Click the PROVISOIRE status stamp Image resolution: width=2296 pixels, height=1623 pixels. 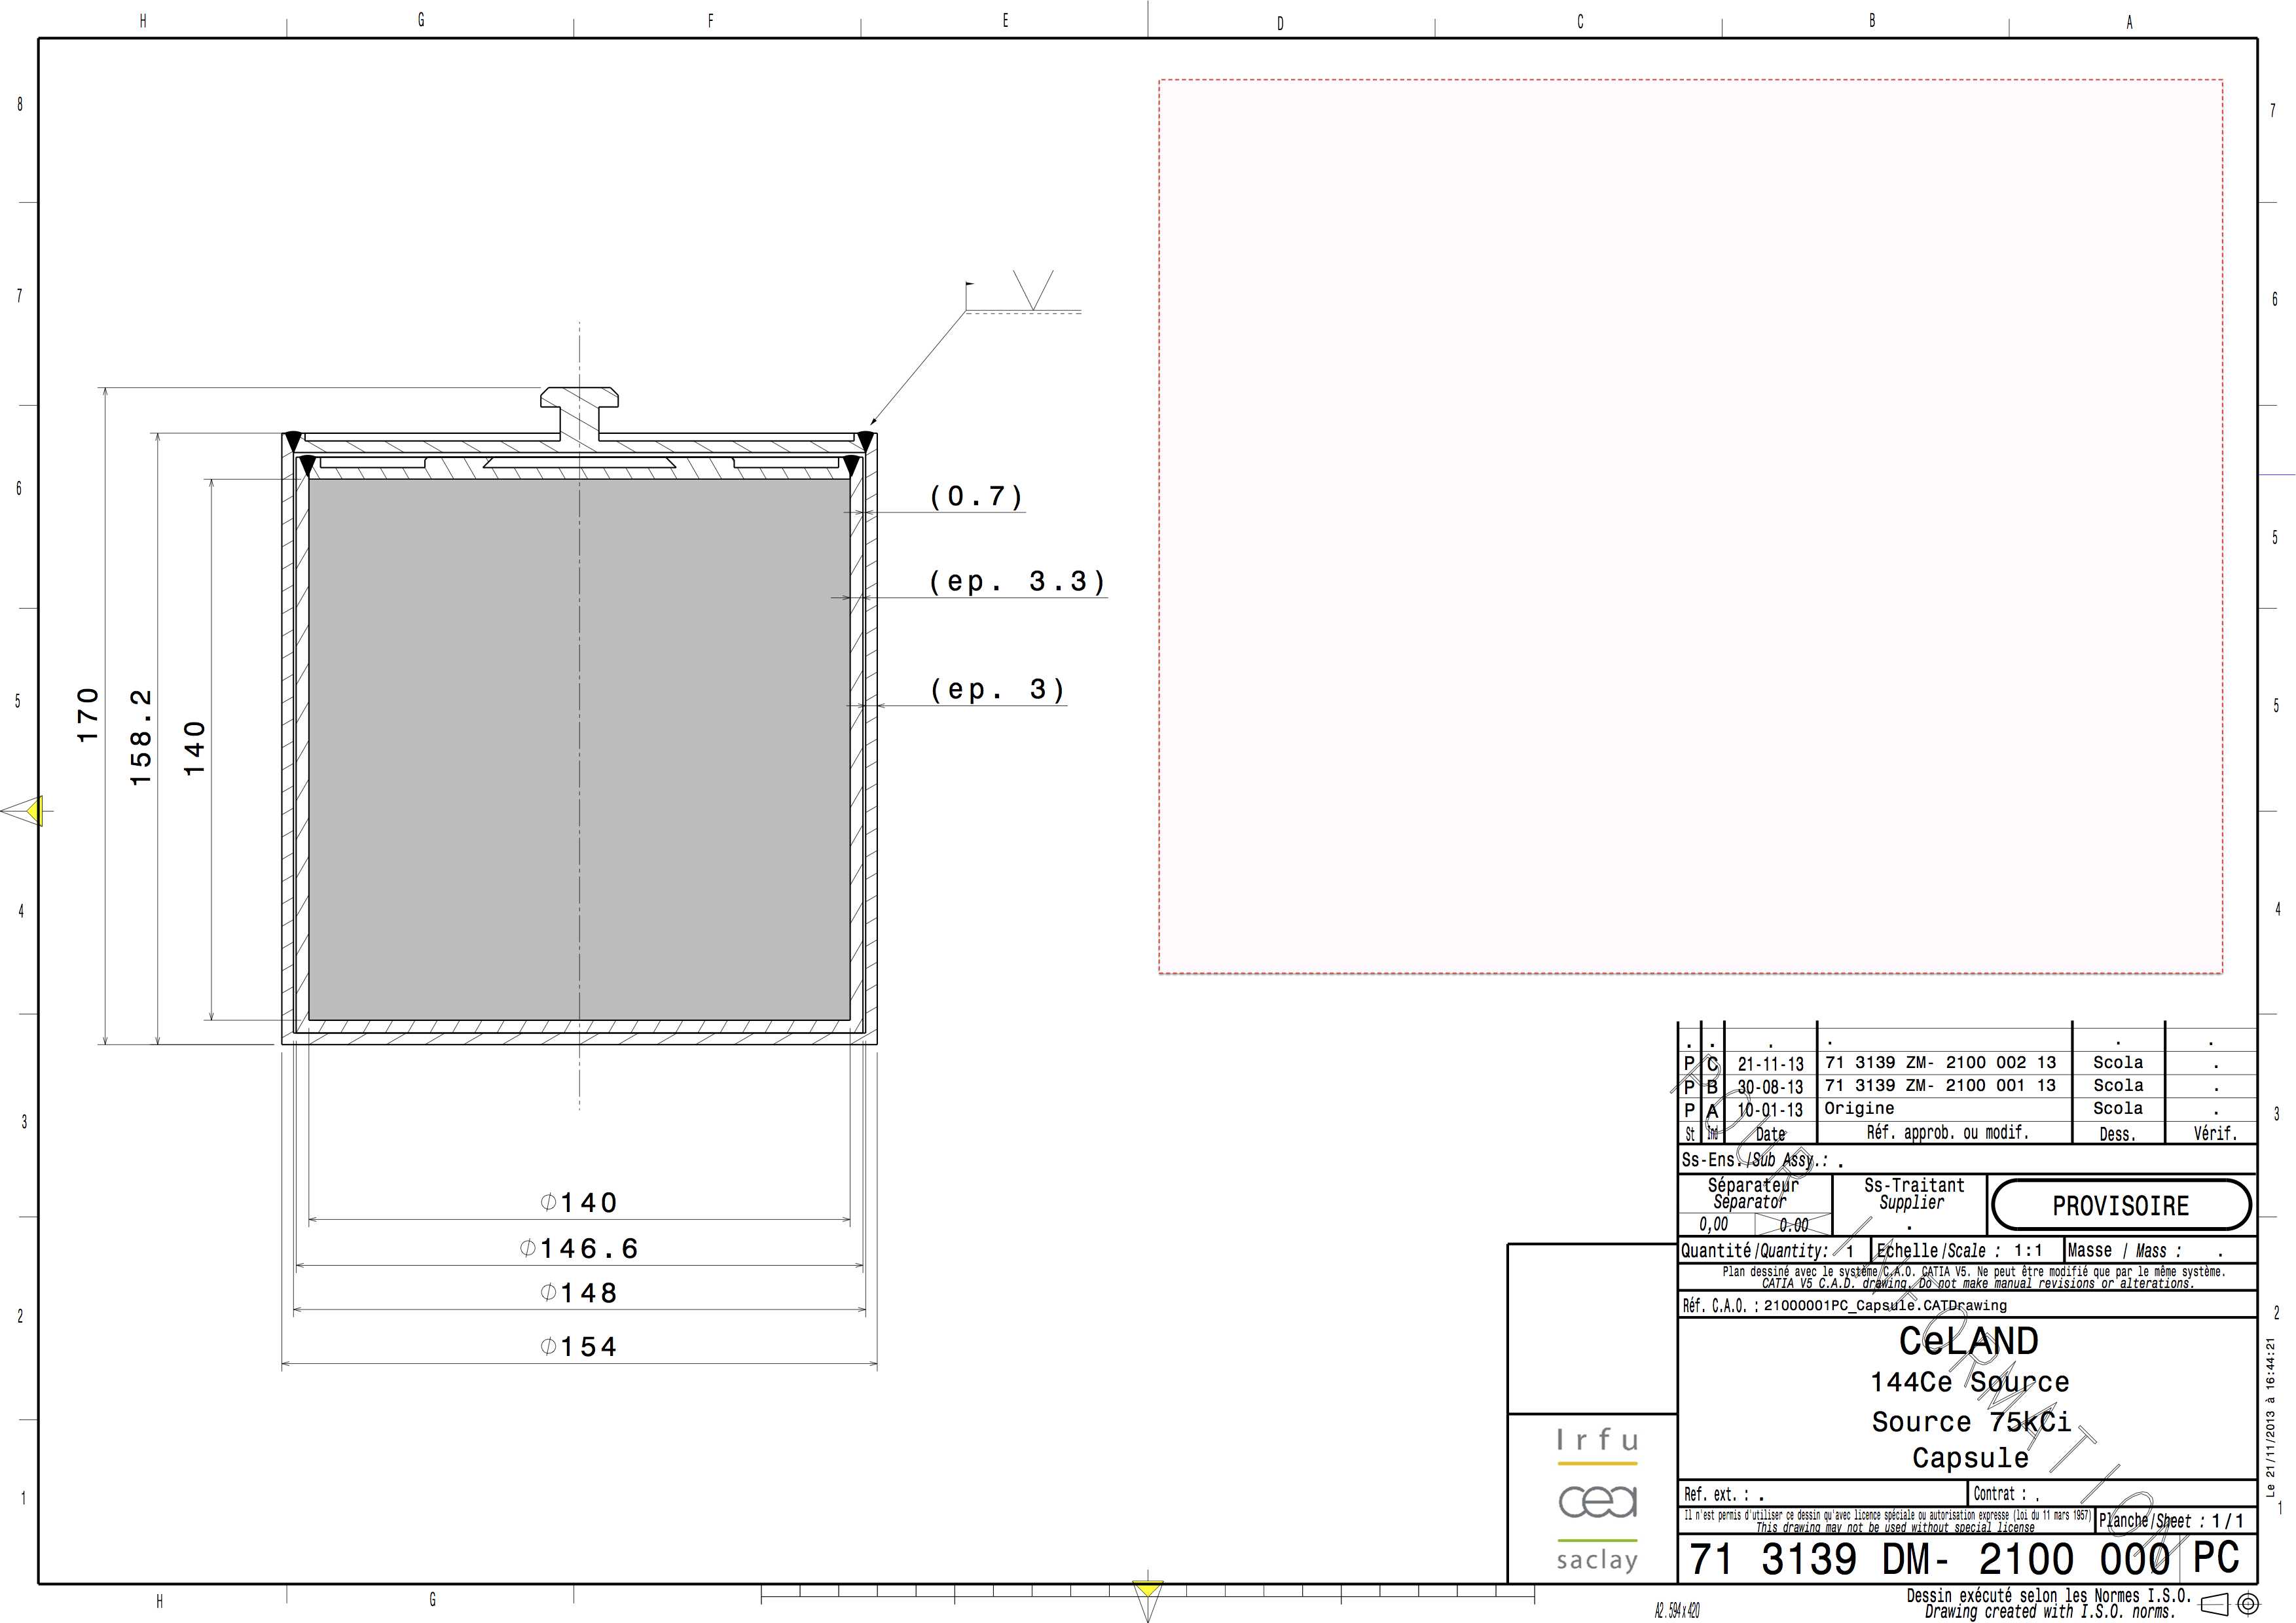pyautogui.click(x=2121, y=1205)
